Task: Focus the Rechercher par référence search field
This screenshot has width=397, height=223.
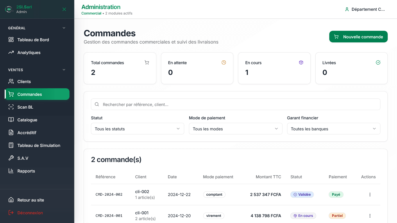Action: click(x=236, y=104)
